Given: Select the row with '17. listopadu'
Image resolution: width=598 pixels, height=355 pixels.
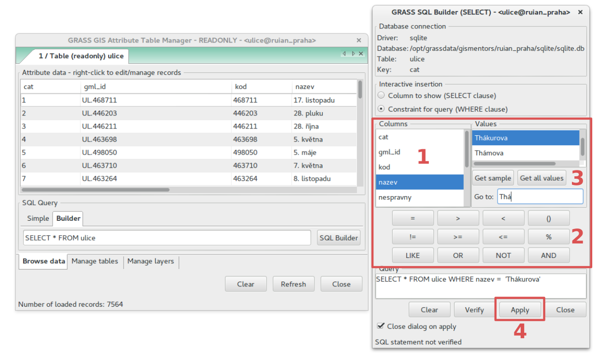Looking at the screenshot, I should point(189,100).
